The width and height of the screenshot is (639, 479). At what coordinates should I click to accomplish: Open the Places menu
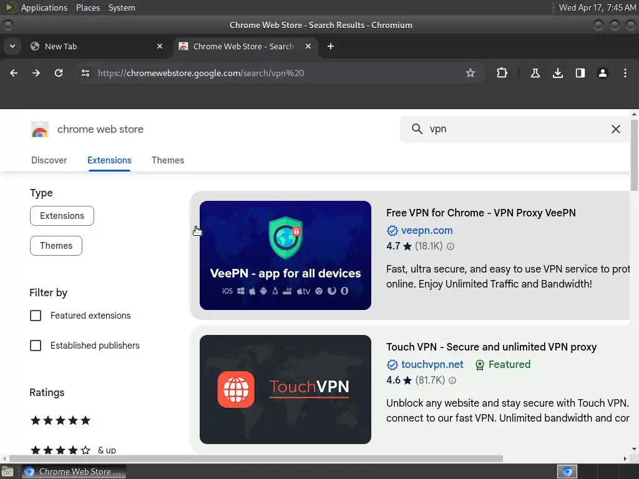pyautogui.click(x=87, y=7)
